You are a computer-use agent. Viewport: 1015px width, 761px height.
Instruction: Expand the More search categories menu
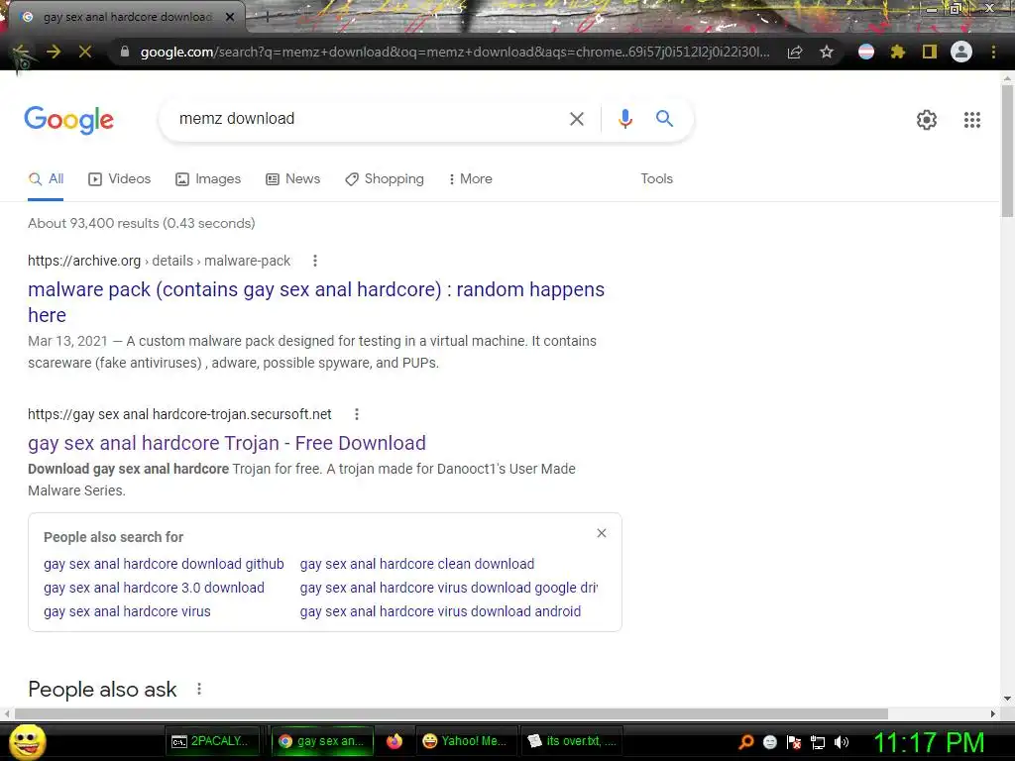click(x=471, y=178)
